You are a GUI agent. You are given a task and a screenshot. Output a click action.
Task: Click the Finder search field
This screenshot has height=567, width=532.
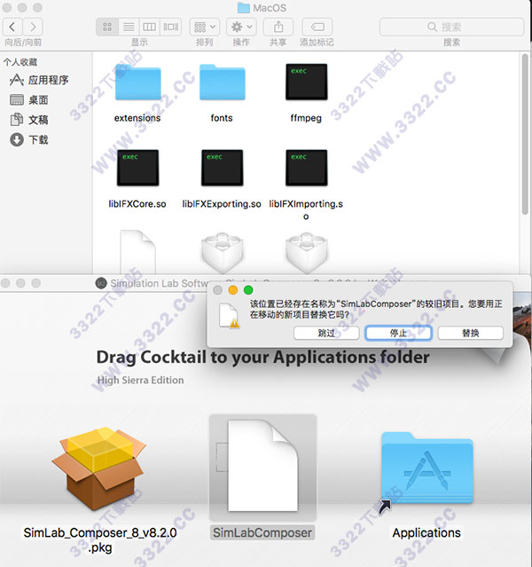451,27
